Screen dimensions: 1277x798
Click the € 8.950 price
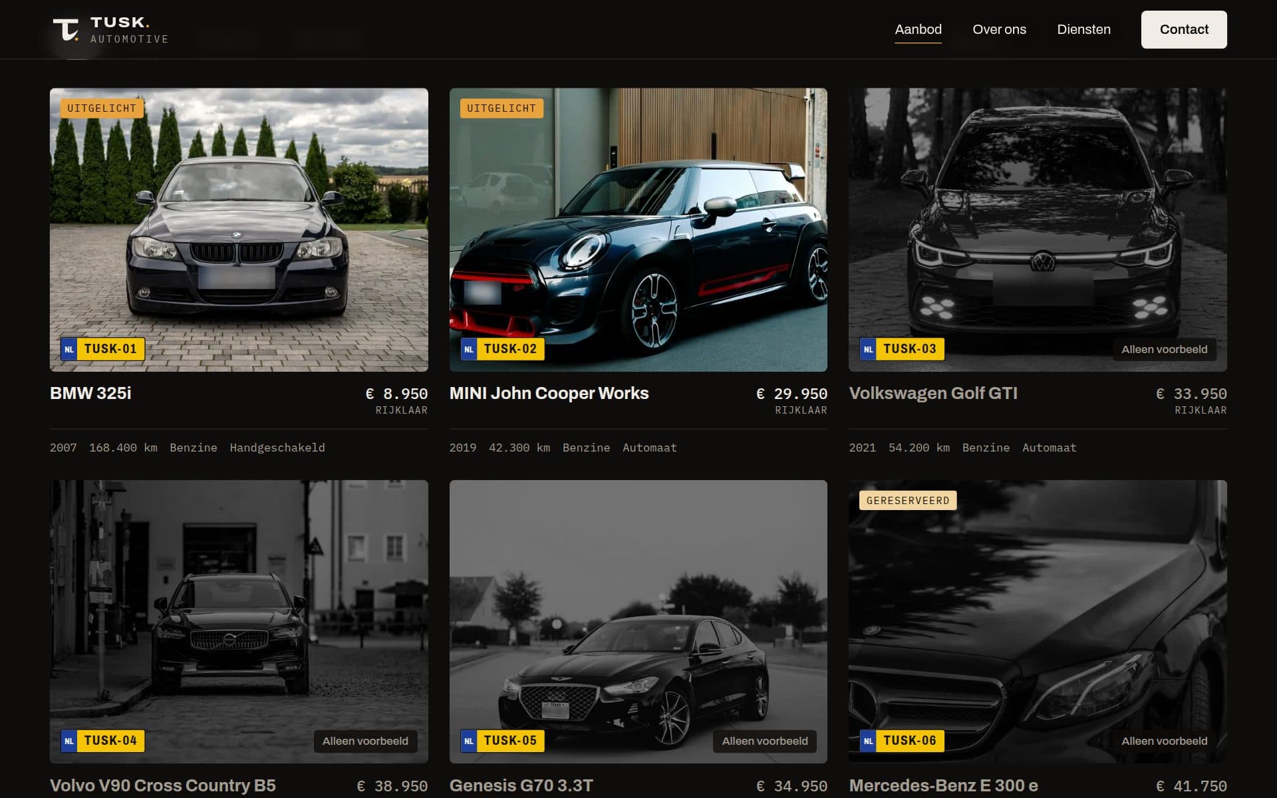coord(396,394)
